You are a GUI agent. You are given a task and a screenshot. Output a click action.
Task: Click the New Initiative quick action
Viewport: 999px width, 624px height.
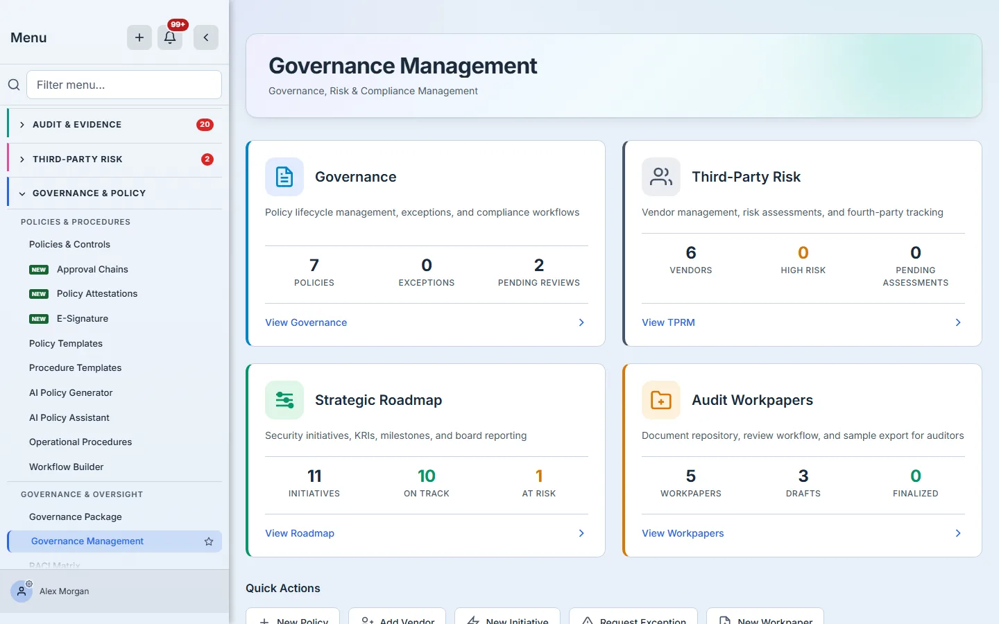[507, 617]
